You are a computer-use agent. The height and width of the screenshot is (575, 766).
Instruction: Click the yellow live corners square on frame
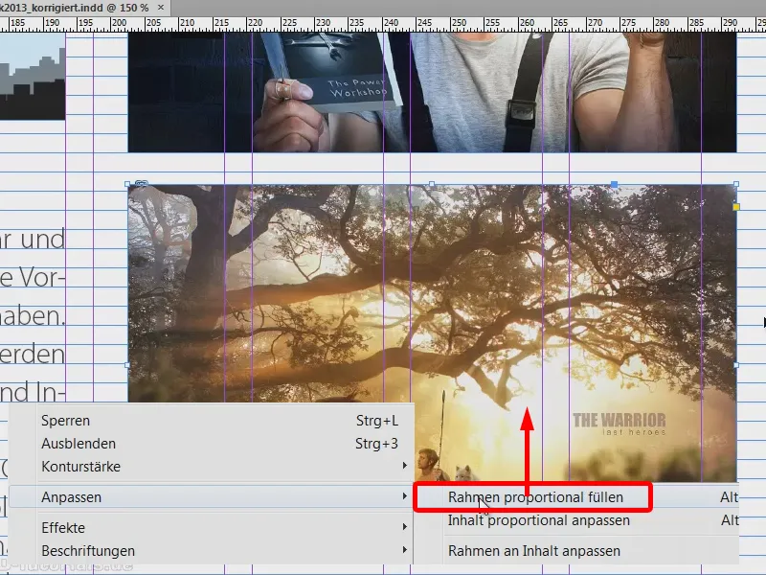click(736, 207)
